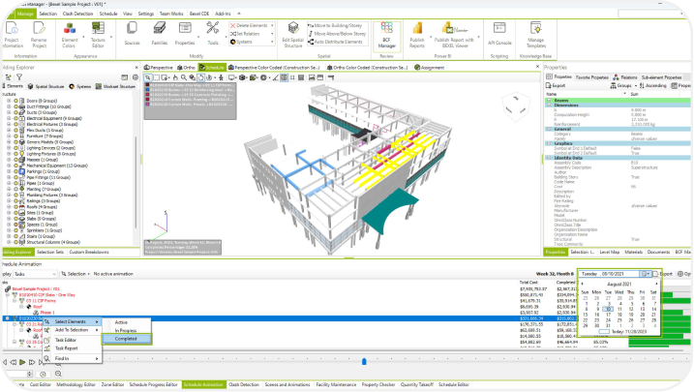The width and height of the screenshot is (694, 392).
Task: Open the Add To Selection submenu
Action: pyautogui.click(x=72, y=330)
